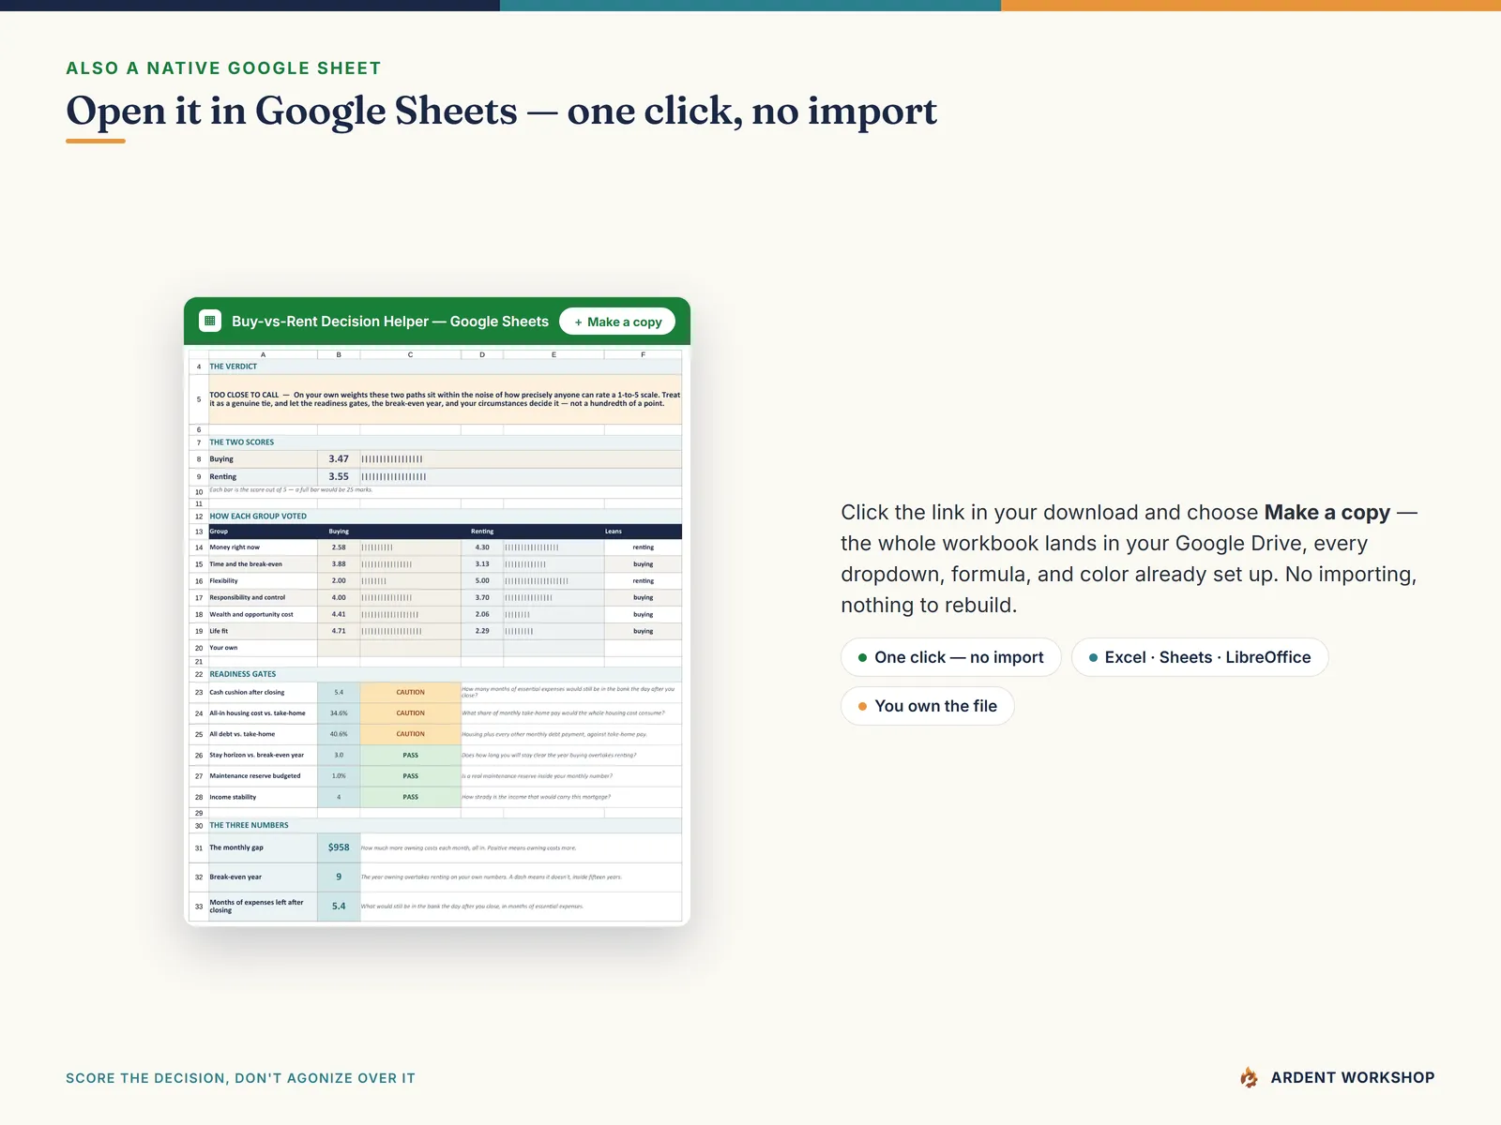1501x1125 pixels.
Task: Select column B header
Action: [x=339, y=354]
